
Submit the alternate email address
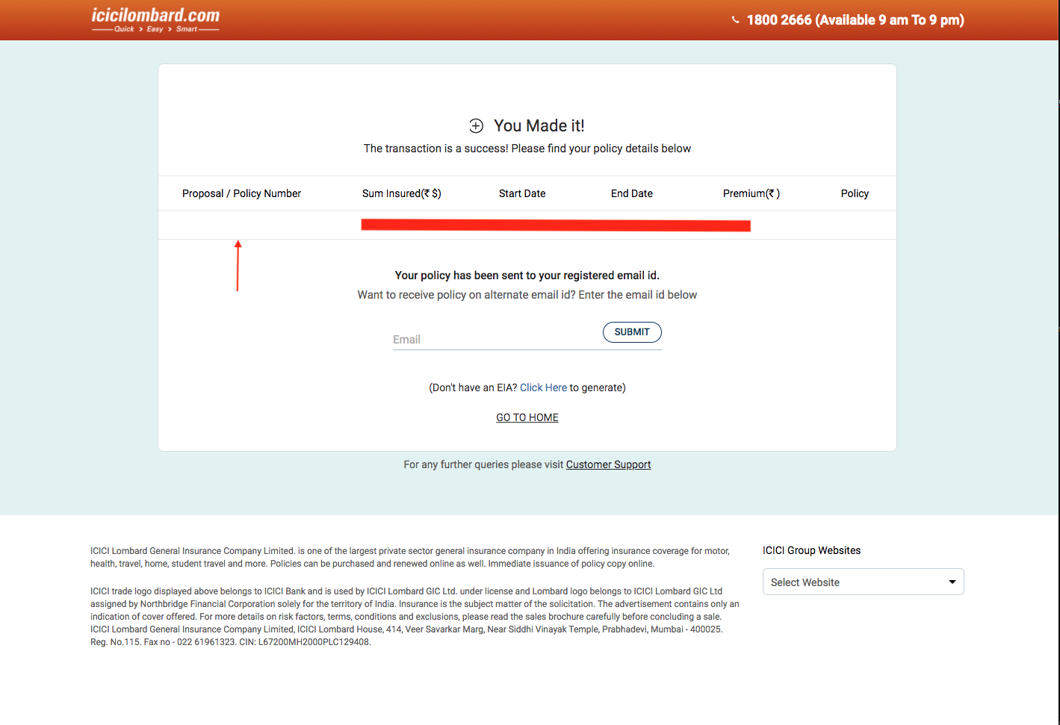click(x=632, y=332)
